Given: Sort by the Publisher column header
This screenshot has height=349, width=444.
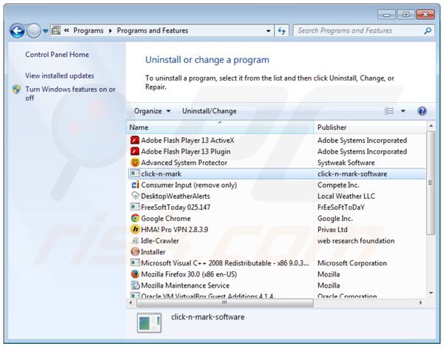Looking at the screenshot, I should tap(370, 127).
